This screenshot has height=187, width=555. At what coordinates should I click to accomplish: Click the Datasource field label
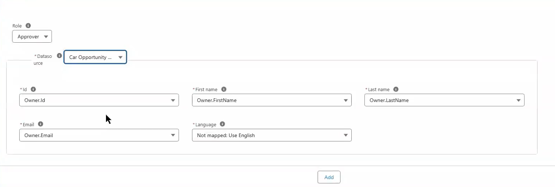pyautogui.click(x=43, y=60)
